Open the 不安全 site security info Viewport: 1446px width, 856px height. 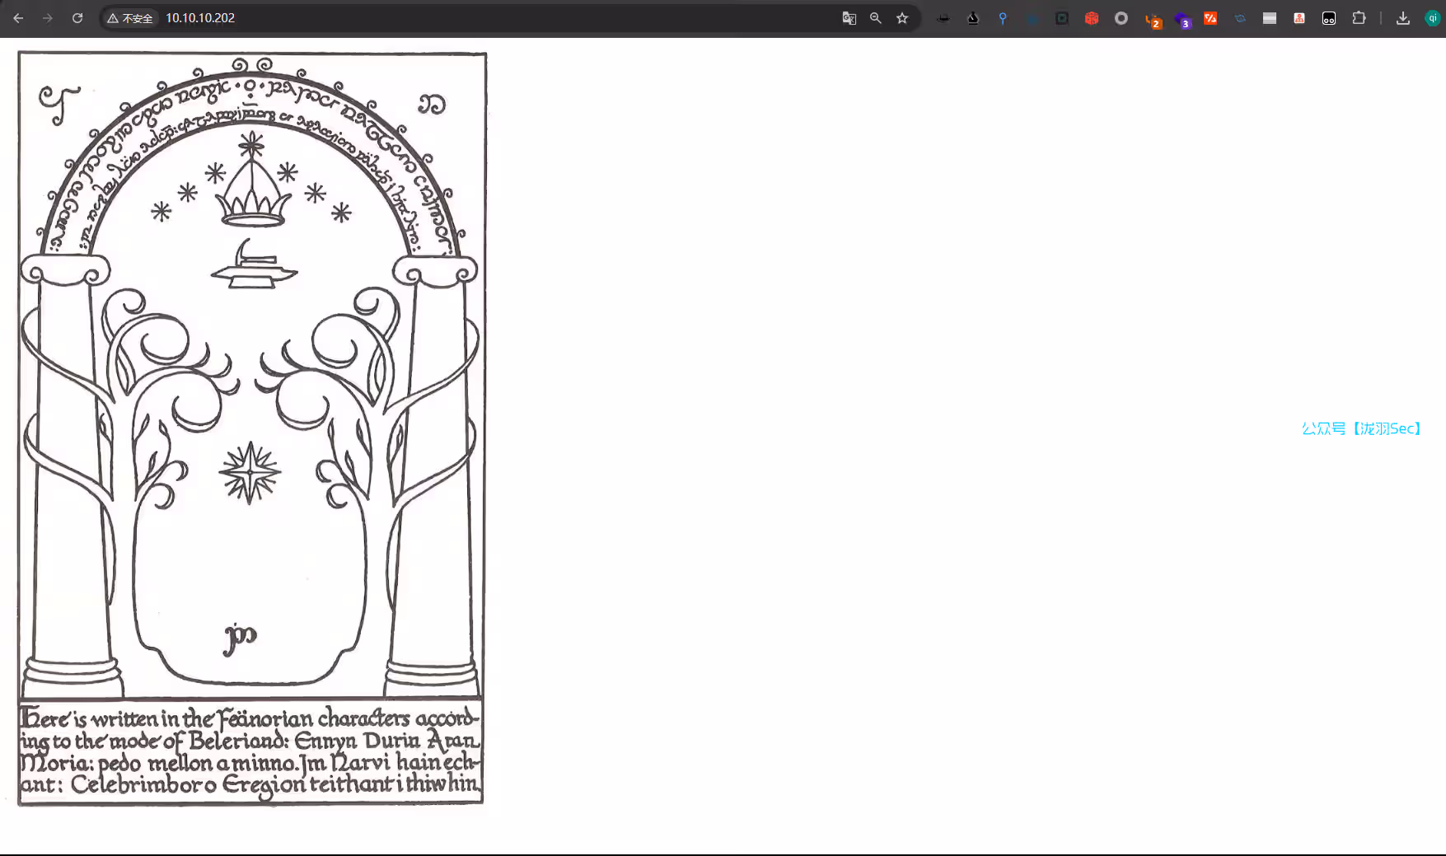pyautogui.click(x=130, y=18)
